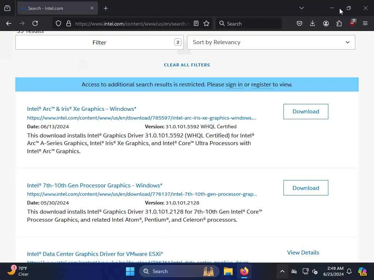The width and height of the screenshot is (374, 280).
Task: Open tracking protection shield icon
Action: 58,24
